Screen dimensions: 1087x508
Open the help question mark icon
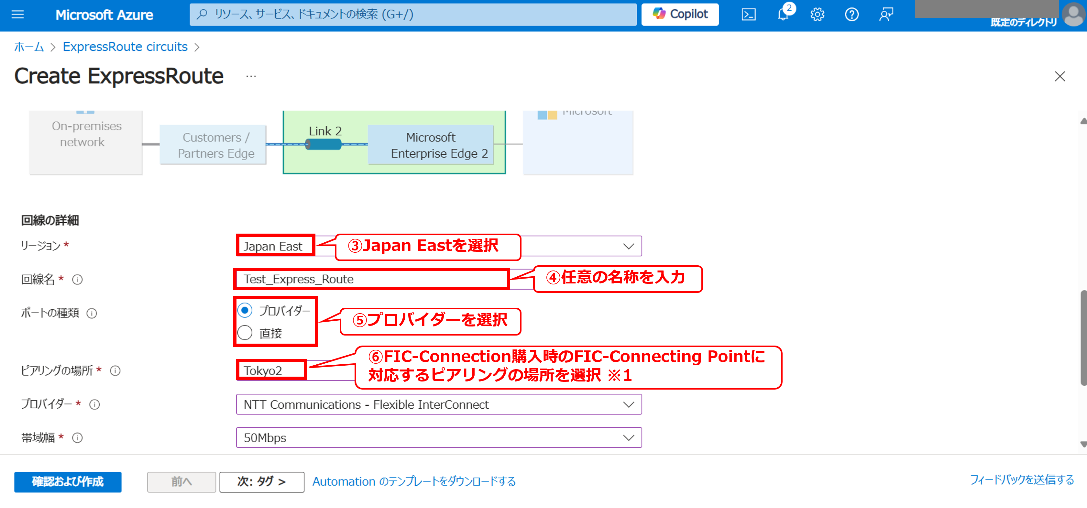[851, 15]
